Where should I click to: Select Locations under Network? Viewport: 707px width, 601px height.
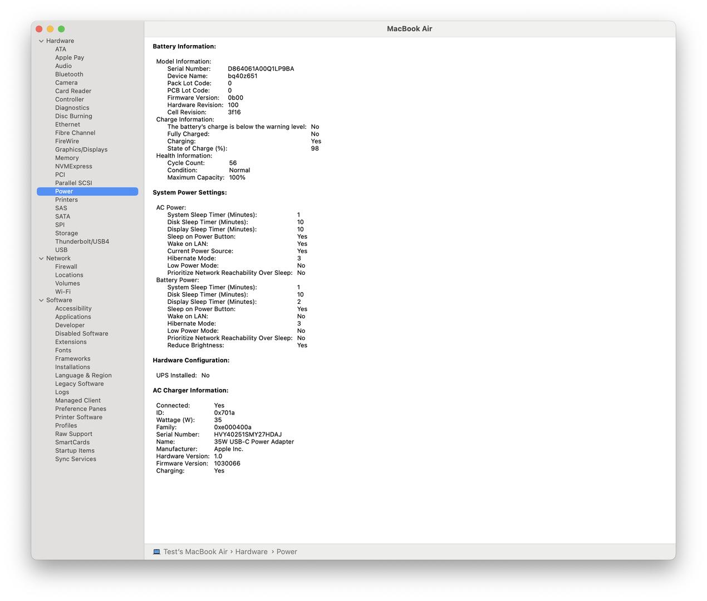(x=69, y=275)
